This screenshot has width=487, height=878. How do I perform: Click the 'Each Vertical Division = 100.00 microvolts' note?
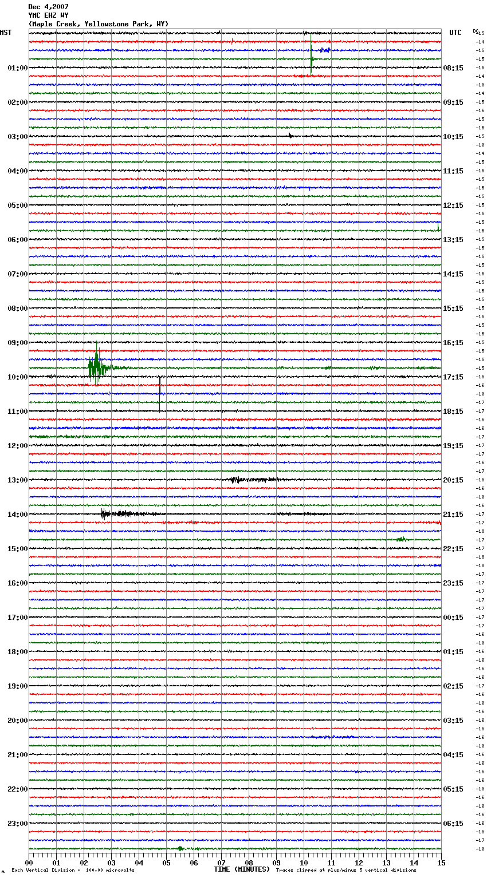(x=73, y=871)
